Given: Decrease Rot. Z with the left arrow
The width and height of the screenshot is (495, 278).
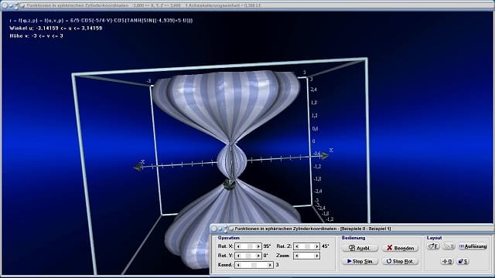Looking at the screenshot, I should point(297,246).
